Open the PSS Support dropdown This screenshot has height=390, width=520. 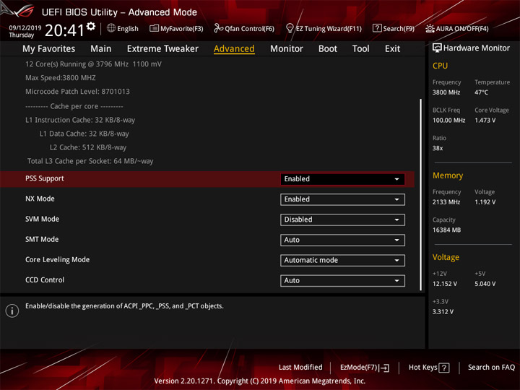coord(342,179)
